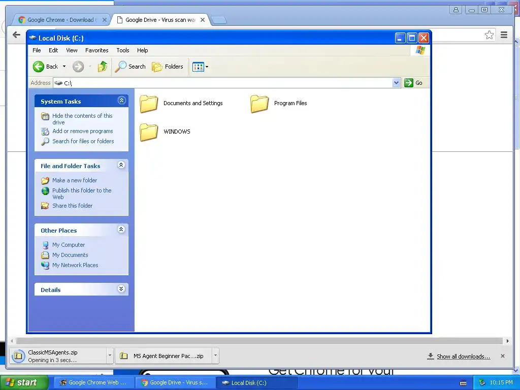Open My Documents from Other Places
This screenshot has width=520, height=390.
coord(70,255)
